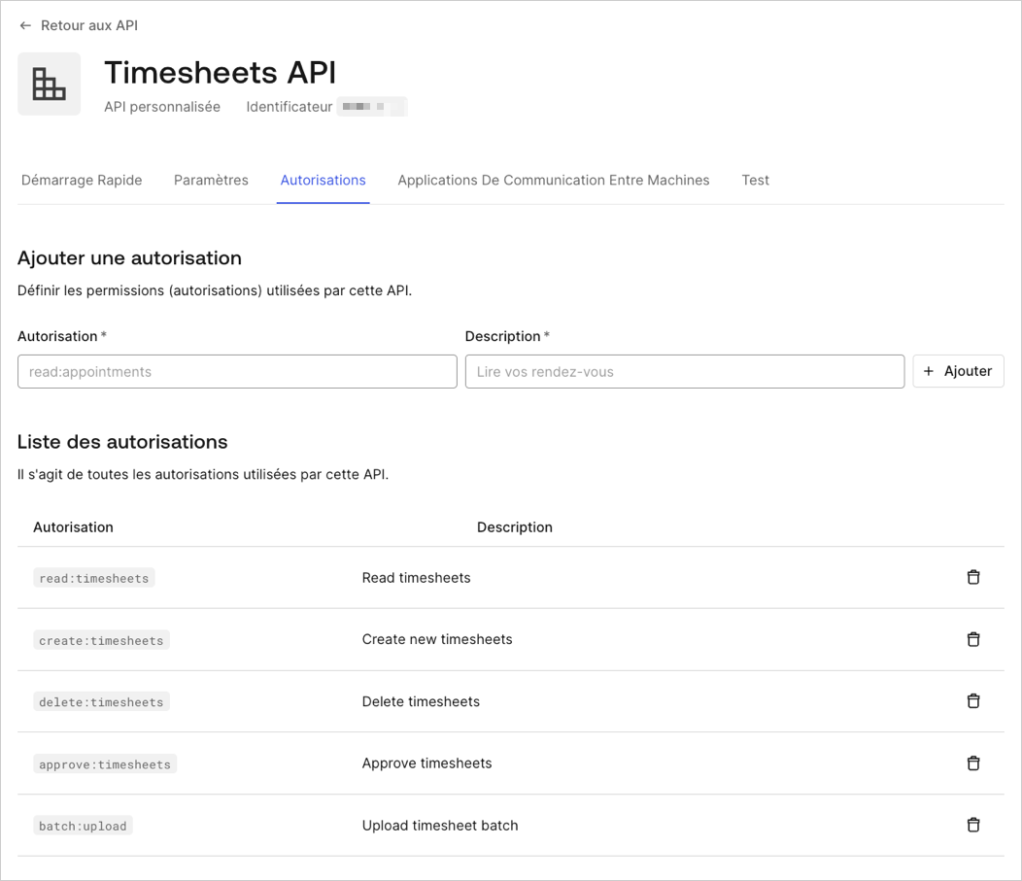Click the Timesheets API grid logo
1022x881 pixels.
(x=49, y=85)
